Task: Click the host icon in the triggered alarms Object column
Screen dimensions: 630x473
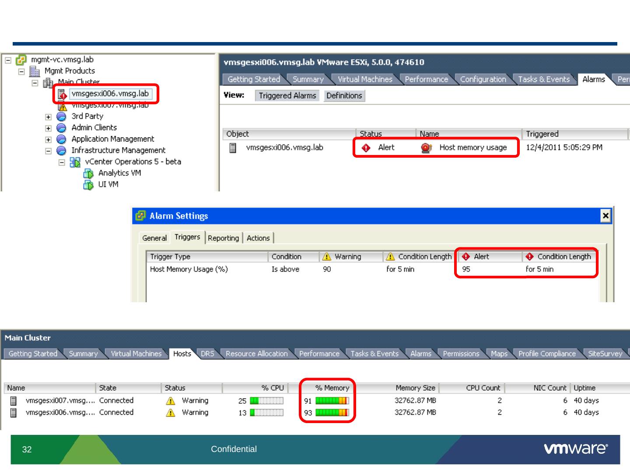Action: (x=233, y=148)
